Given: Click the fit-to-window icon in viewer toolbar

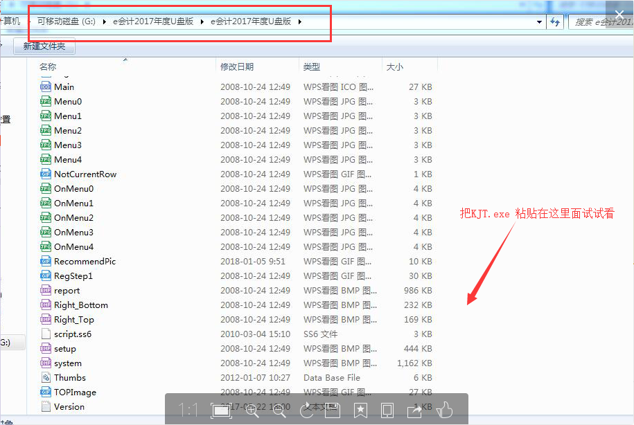Looking at the screenshot, I should [x=221, y=410].
